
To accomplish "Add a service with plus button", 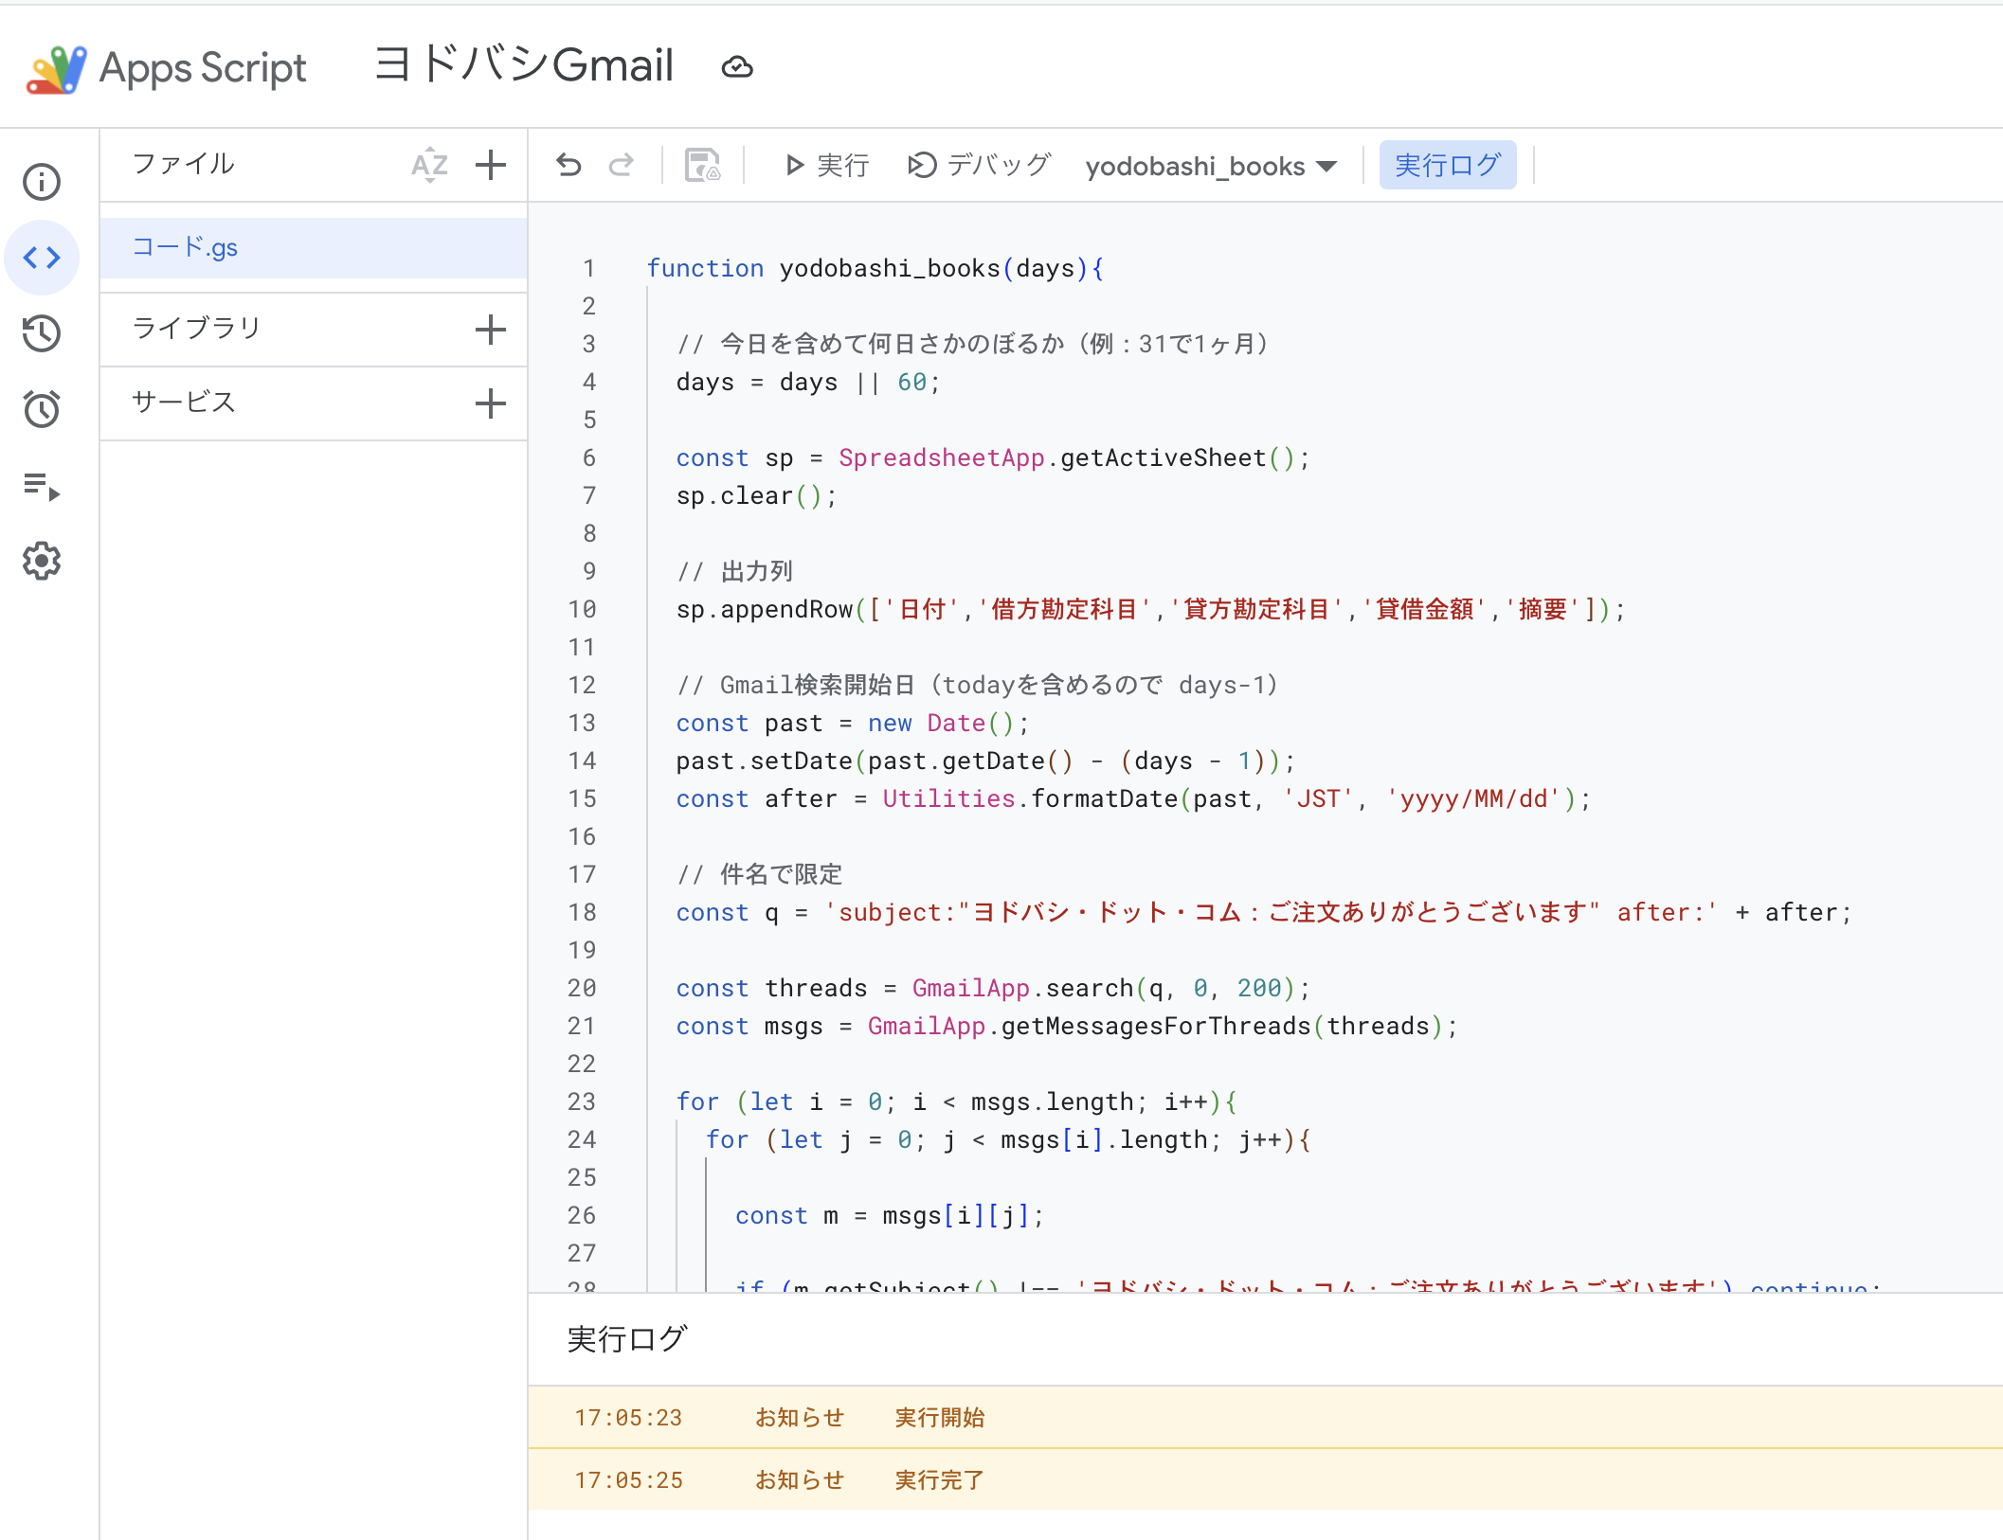I will 491,403.
